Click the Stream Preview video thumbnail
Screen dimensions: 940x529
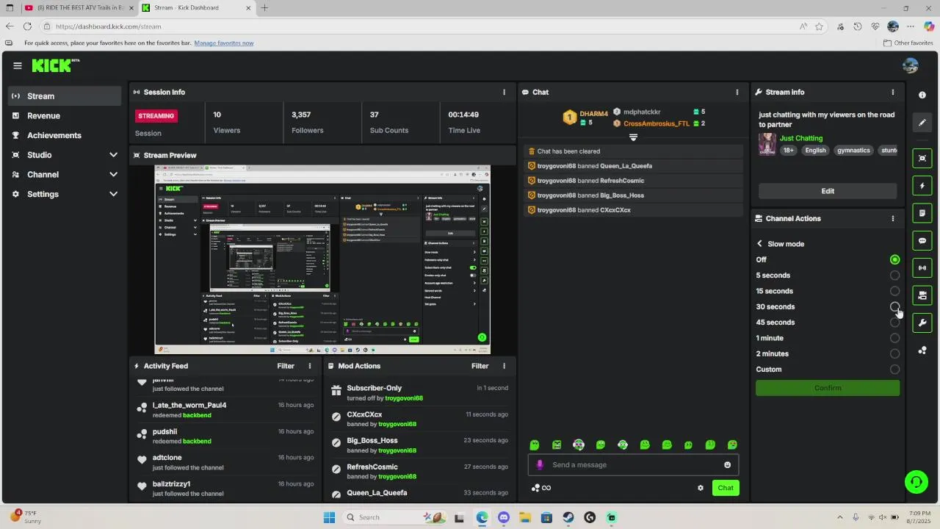click(322, 259)
